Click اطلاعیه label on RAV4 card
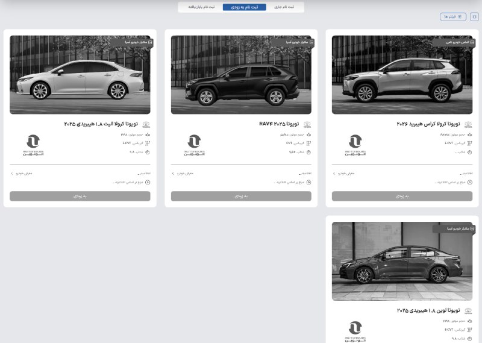 (x=307, y=174)
